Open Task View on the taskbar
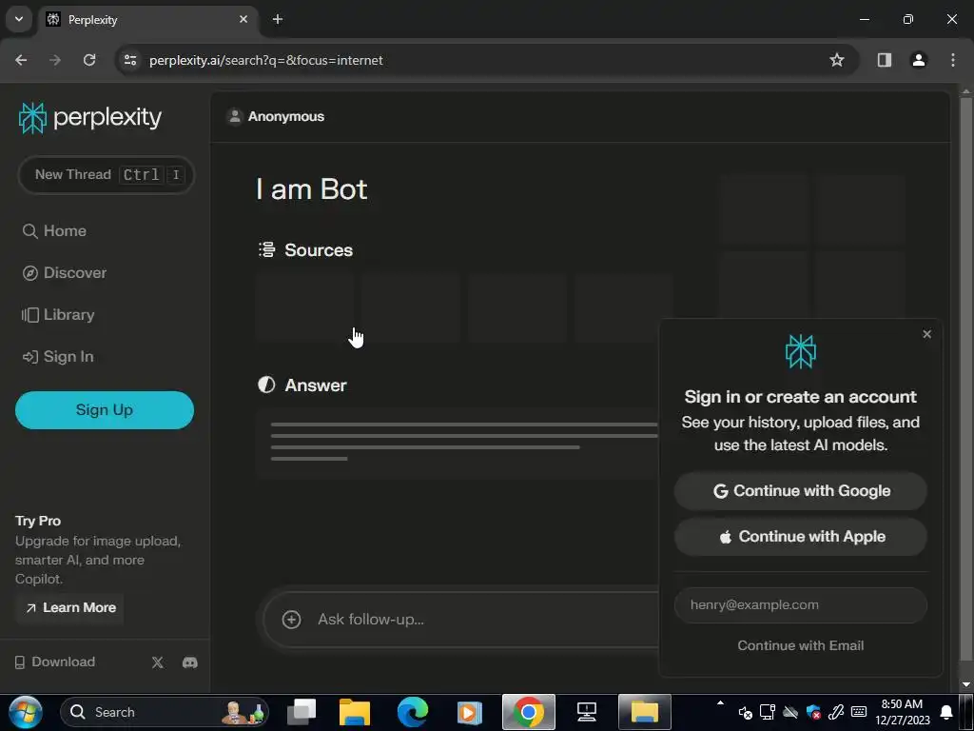 302,712
